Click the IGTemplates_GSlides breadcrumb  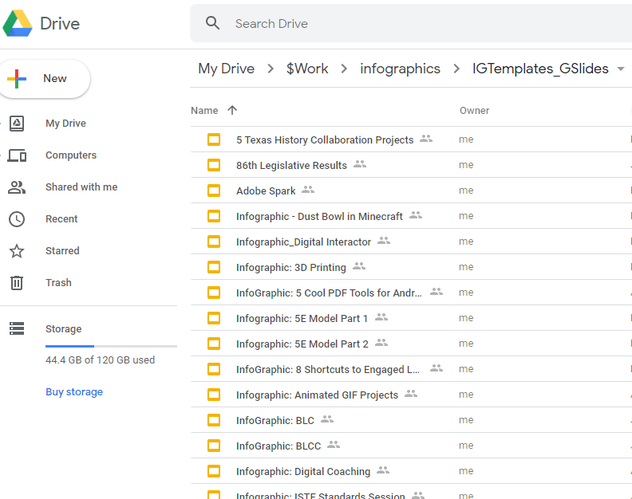(540, 69)
